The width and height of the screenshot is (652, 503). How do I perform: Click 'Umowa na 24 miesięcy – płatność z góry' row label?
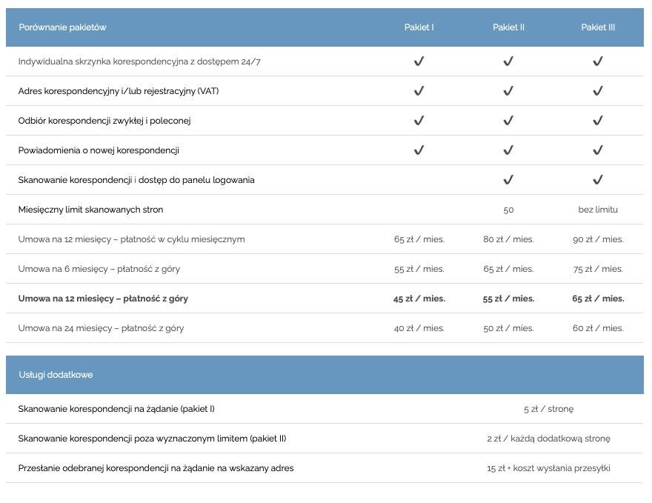[101, 328]
